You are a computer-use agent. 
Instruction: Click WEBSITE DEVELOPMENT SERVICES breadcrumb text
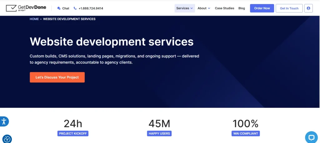point(69,19)
